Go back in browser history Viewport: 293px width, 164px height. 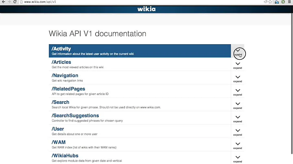tap(3, 2)
